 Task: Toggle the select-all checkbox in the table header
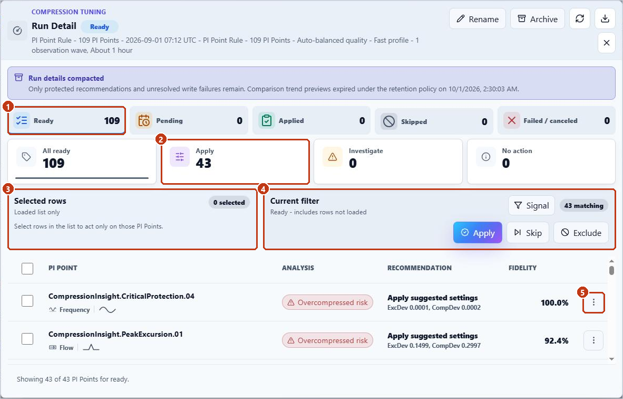click(x=27, y=269)
